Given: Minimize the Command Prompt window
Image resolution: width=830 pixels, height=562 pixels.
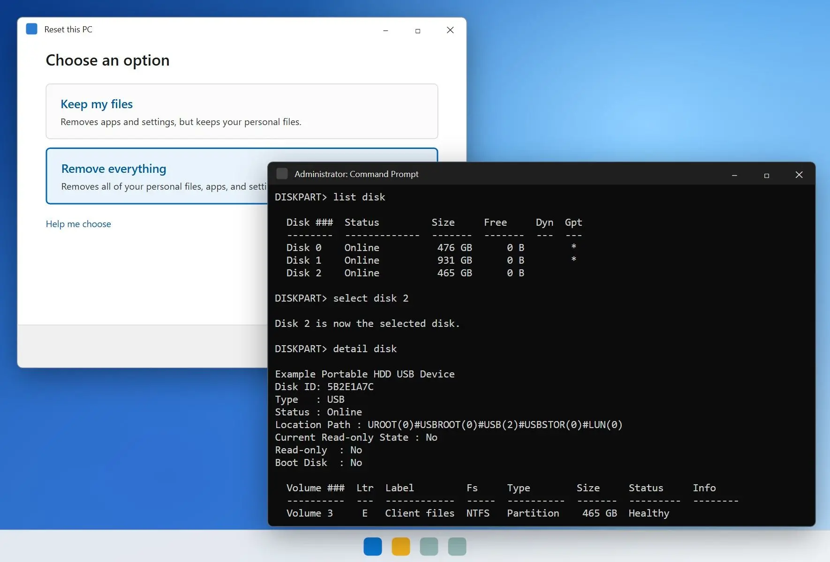Looking at the screenshot, I should coord(734,175).
